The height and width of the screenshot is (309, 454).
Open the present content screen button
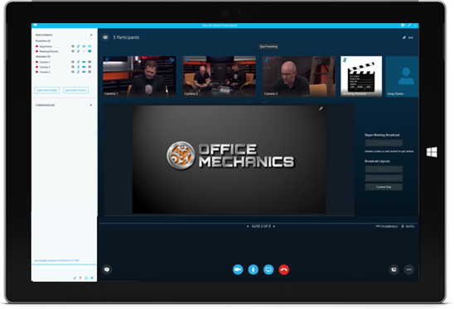(268, 269)
